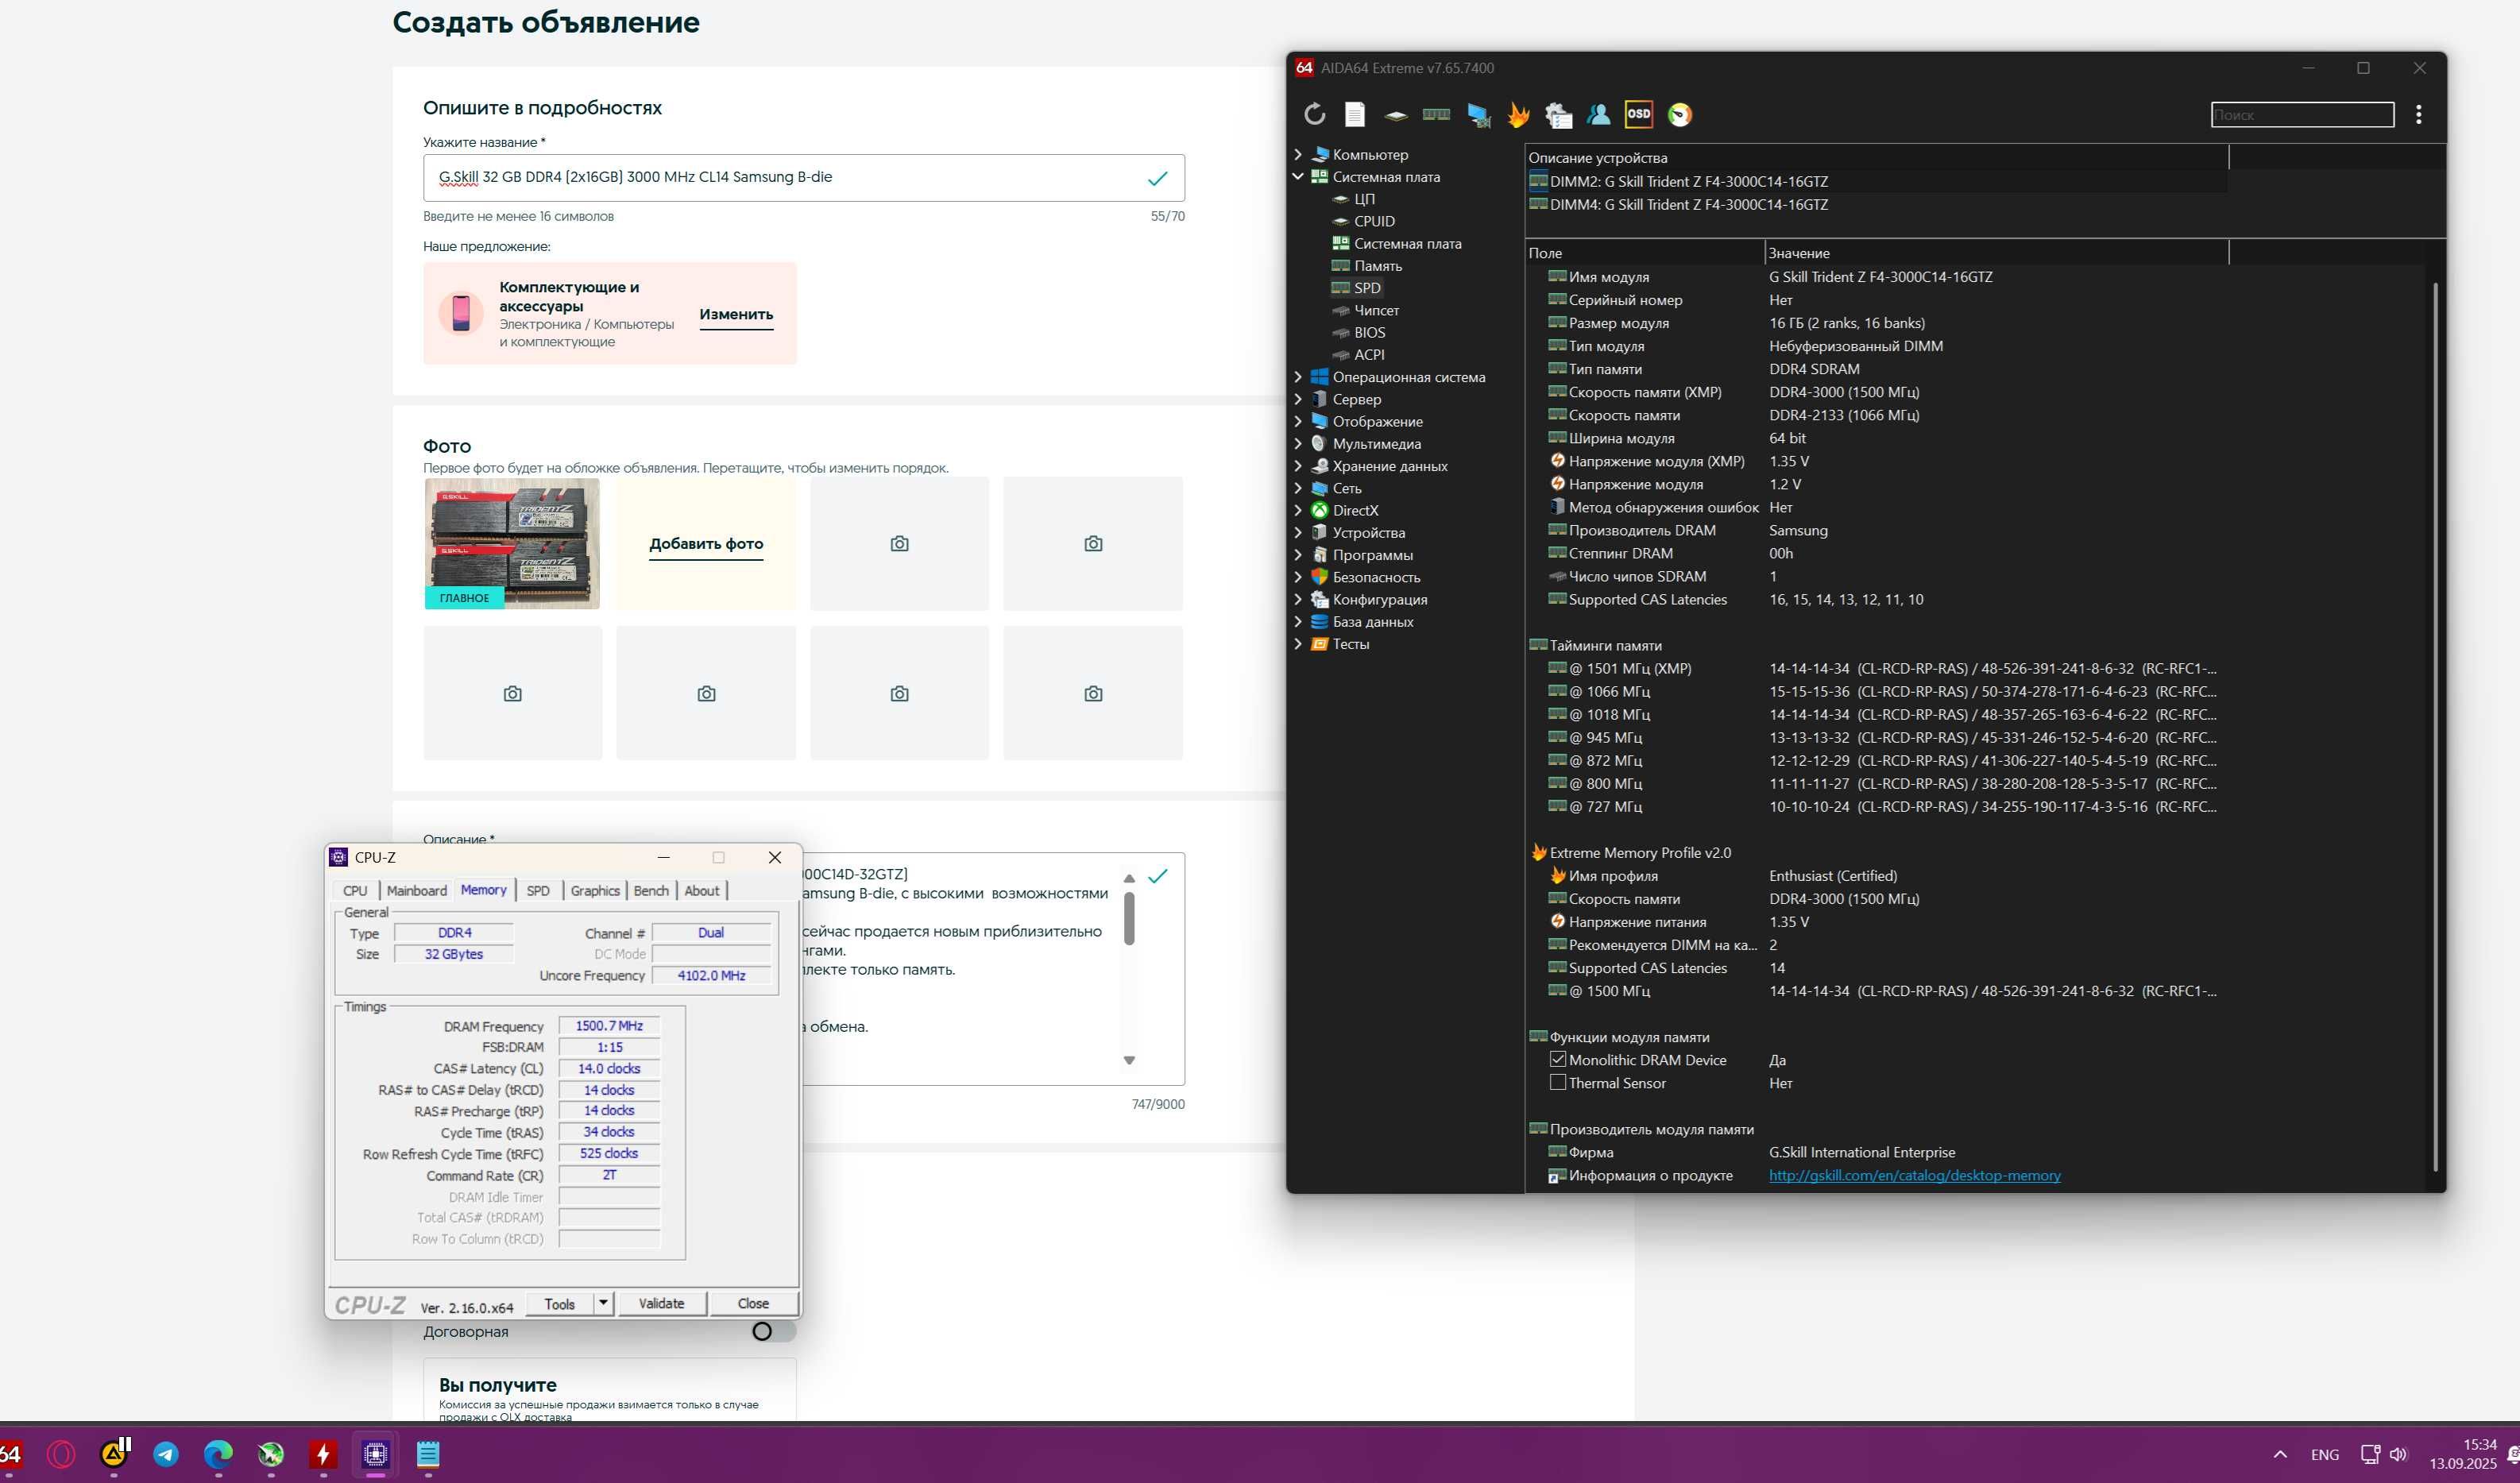Click the yellow triangle app taskbar icon
The width and height of the screenshot is (2520, 1483).
[114, 1454]
